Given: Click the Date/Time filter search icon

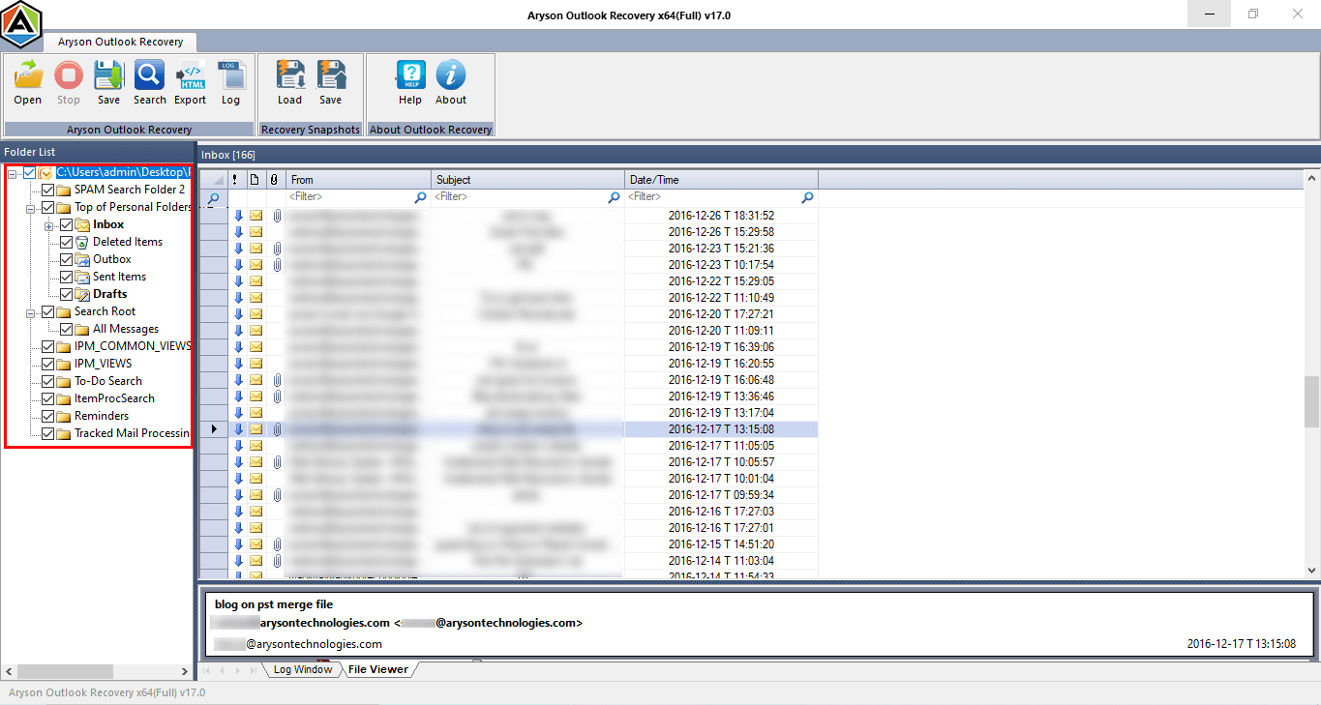Looking at the screenshot, I should (x=807, y=197).
